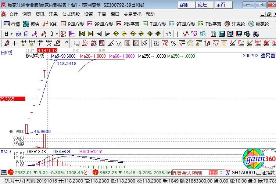This screenshot has height=184, width=276.
Task: Click the yellow diamond left-arrow shift icon
Action: click(116, 34)
